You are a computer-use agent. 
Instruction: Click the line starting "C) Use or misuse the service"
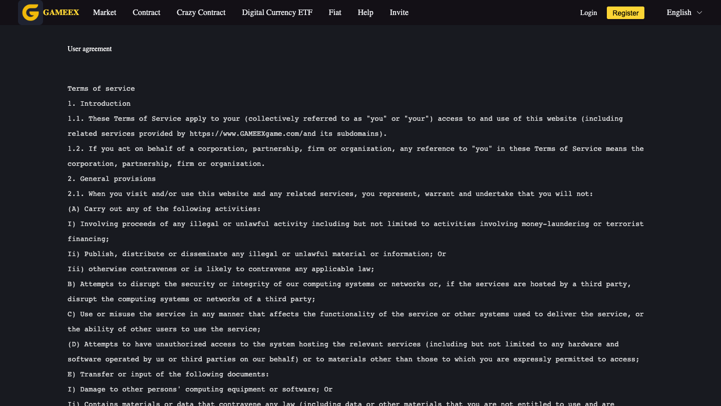coord(355,322)
